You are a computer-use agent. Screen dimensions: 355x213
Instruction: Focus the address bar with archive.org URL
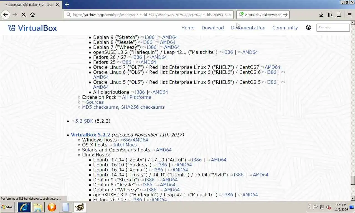pos(149,15)
